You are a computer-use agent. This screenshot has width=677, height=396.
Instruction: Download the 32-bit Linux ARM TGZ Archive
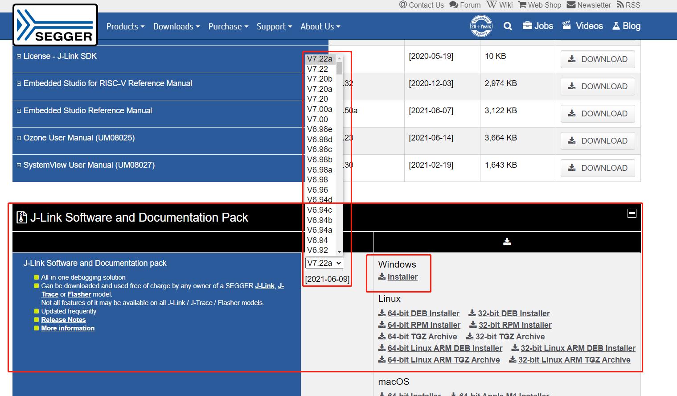click(x=570, y=360)
